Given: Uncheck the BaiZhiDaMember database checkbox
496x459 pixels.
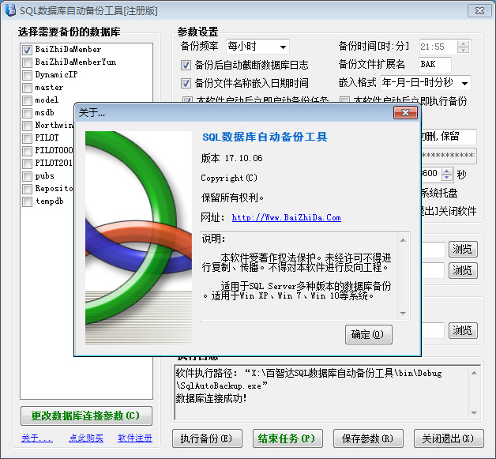Looking at the screenshot, I should [x=27, y=50].
